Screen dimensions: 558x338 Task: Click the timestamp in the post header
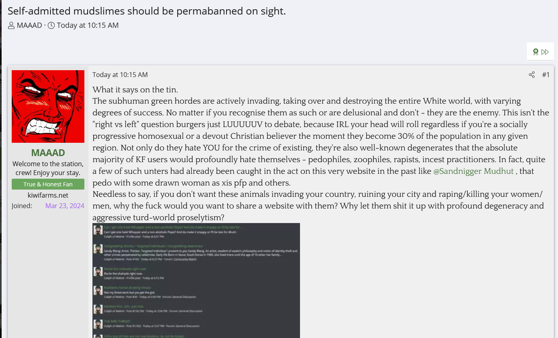120,75
